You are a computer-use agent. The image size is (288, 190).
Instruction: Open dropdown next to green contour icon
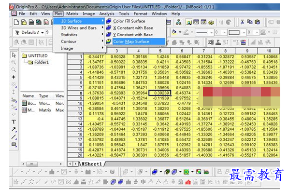192,172
